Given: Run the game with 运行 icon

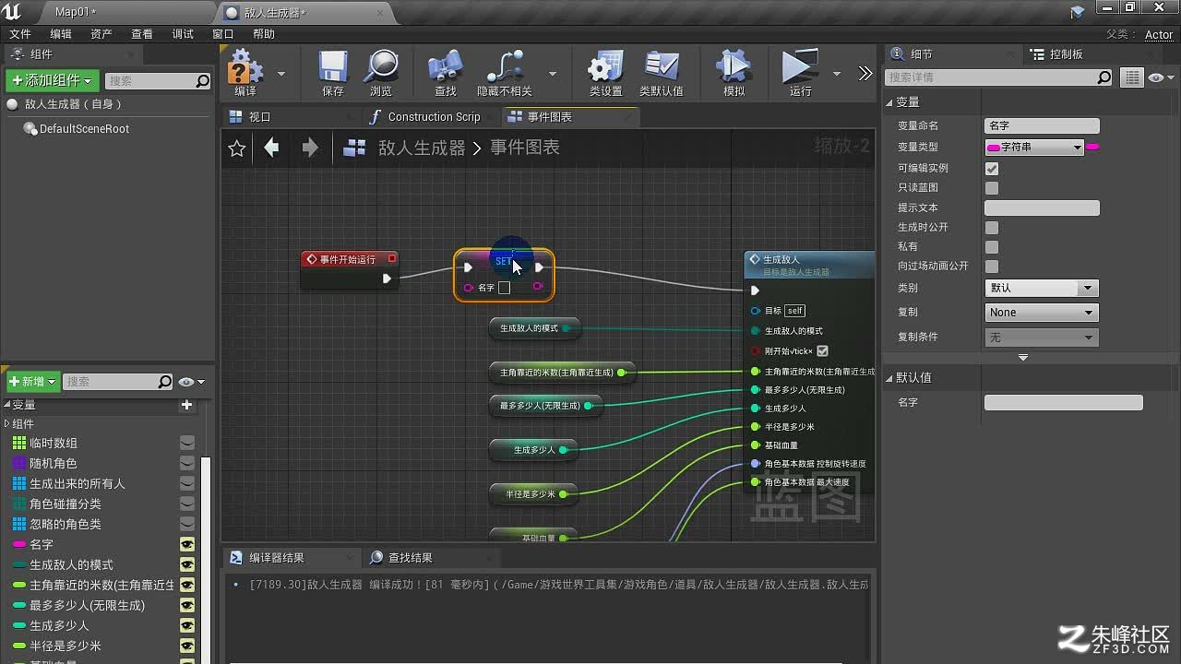Looking at the screenshot, I should pos(800,72).
